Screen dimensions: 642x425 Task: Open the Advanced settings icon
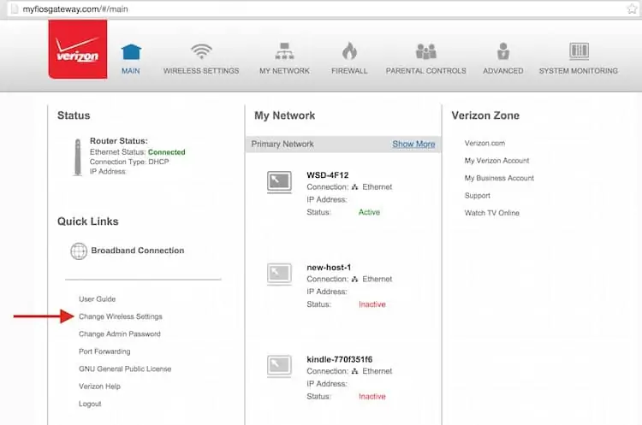pos(502,51)
